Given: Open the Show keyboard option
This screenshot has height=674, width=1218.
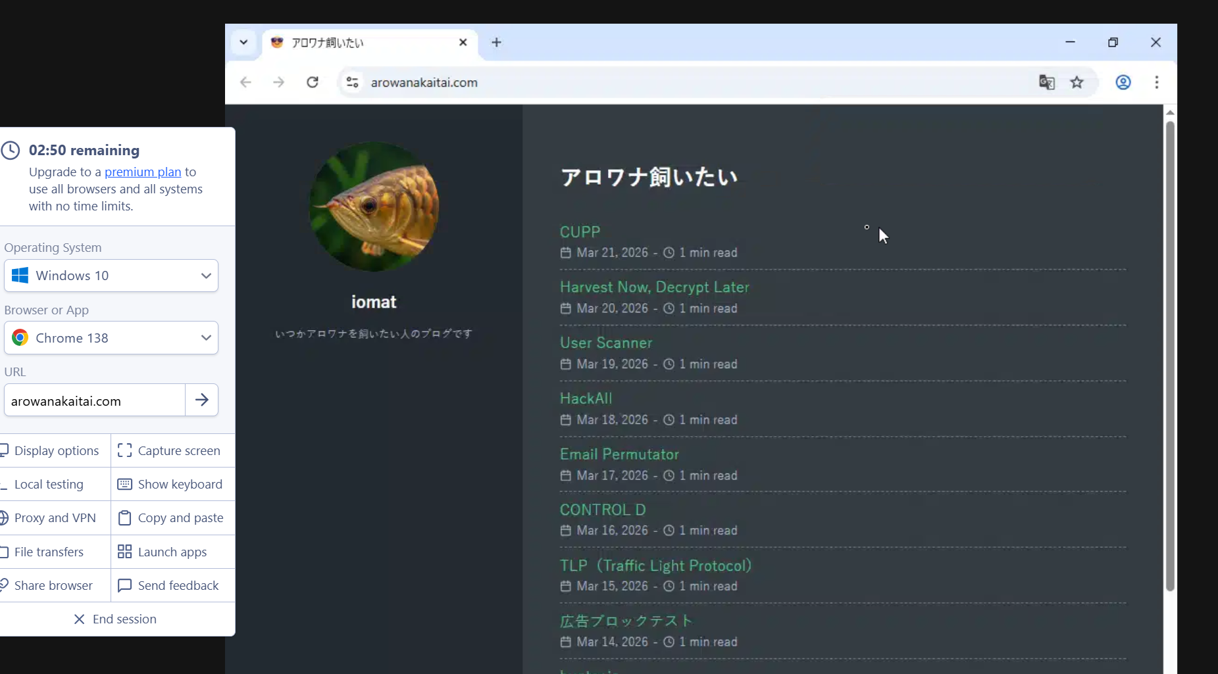Looking at the screenshot, I should (x=171, y=485).
